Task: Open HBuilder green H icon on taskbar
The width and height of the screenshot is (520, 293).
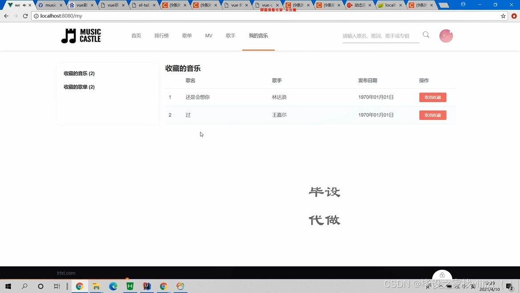Action: pyautogui.click(x=130, y=286)
